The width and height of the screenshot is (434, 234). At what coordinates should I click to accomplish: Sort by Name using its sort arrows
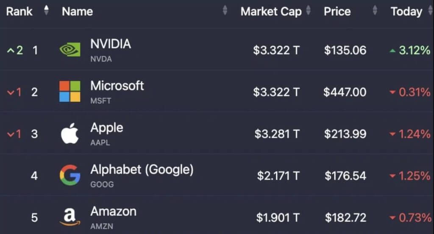[225, 10]
